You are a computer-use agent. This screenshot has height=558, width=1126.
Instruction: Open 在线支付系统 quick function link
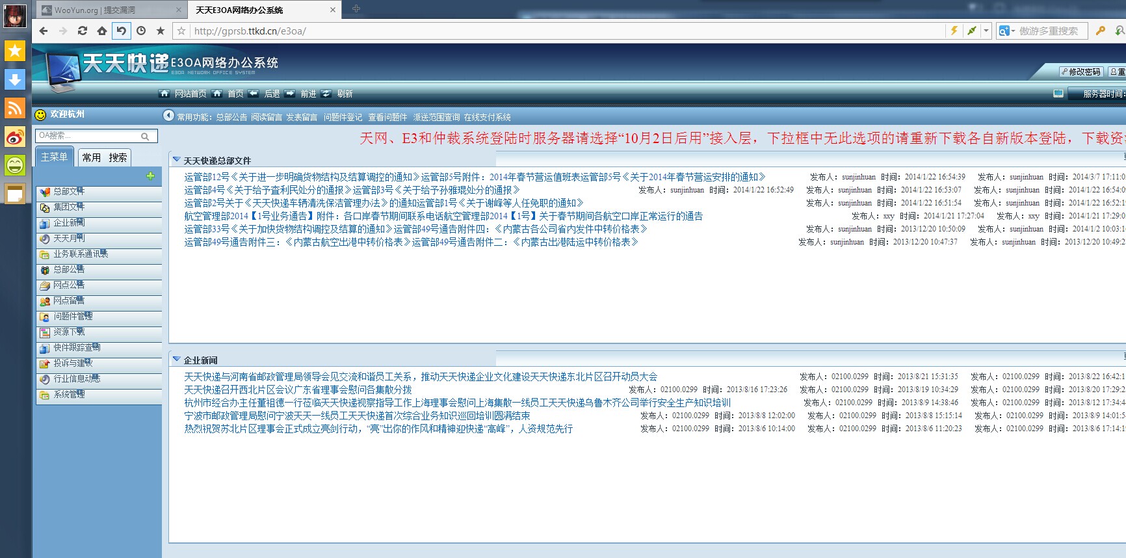pyautogui.click(x=487, y=117)
